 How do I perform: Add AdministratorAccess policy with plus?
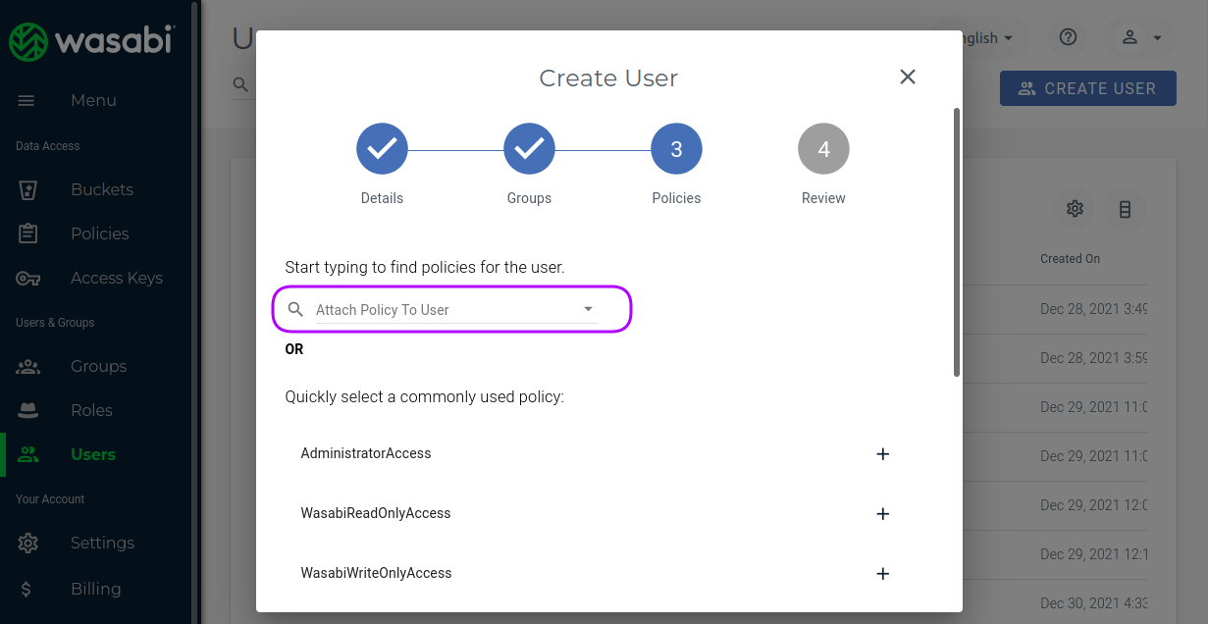tap(882, 454)
